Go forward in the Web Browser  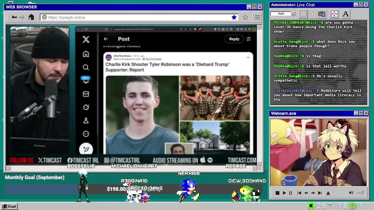[22, 17]
